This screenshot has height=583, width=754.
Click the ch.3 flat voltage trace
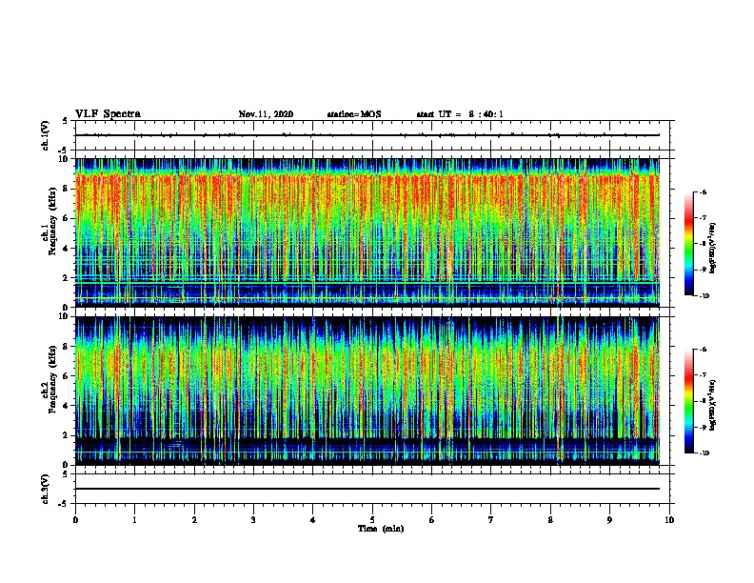point(367,489)
